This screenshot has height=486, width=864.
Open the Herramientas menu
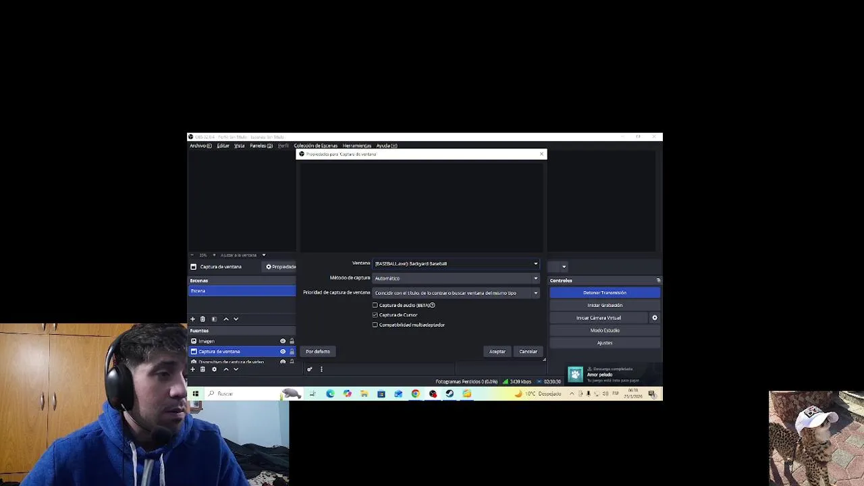point(356,146)
